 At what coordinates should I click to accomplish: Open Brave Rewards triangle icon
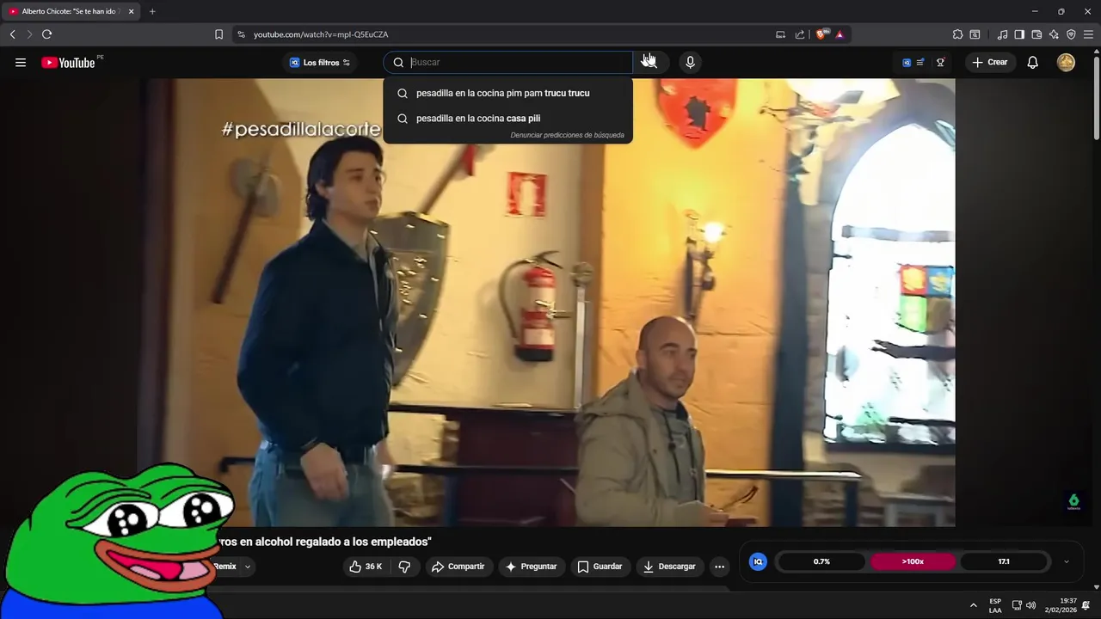click(840, 34)
